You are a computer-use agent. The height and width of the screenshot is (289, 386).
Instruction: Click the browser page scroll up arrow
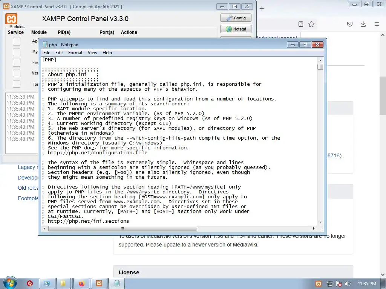point(383,35)
